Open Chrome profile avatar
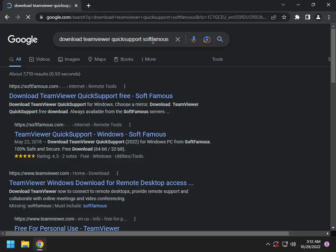The image size is (336, 252). click(x=318, y=17)
